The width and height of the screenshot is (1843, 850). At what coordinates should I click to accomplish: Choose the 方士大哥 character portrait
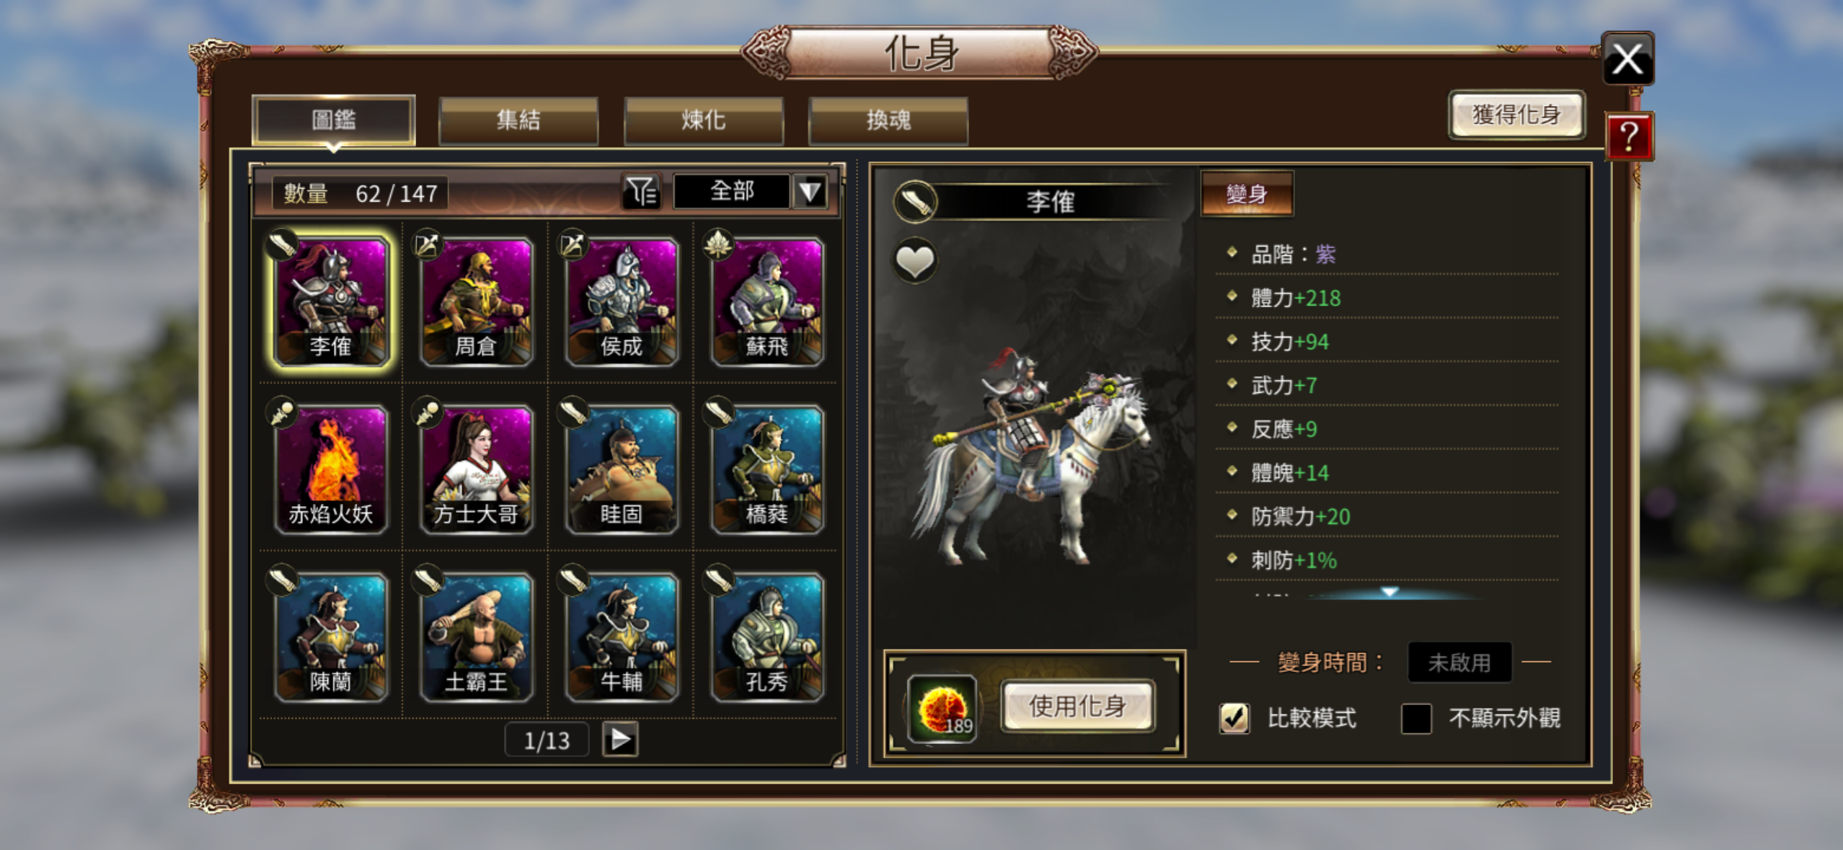click(476, 468)
